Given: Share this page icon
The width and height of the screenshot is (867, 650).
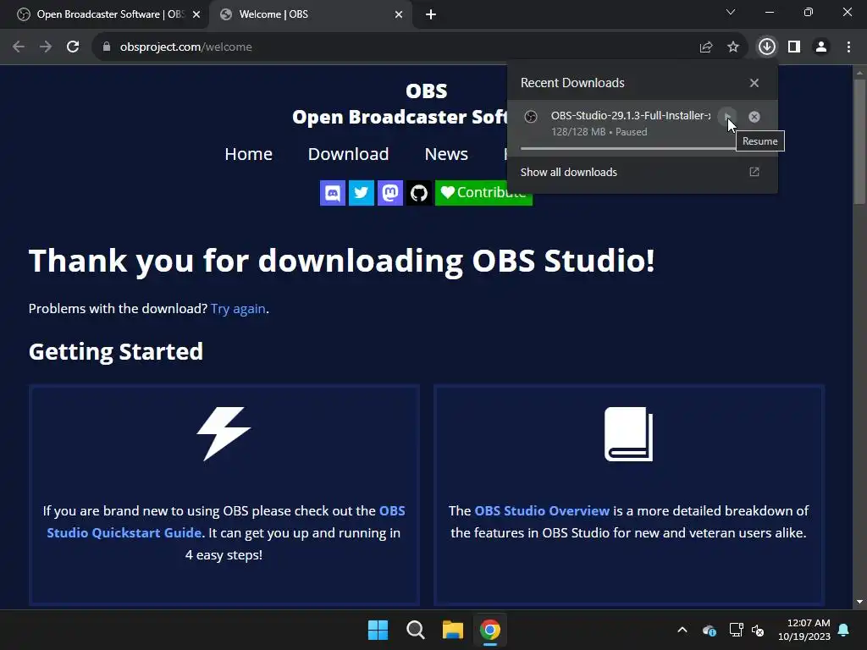Looking at the screenshot, I should (706, 47).
